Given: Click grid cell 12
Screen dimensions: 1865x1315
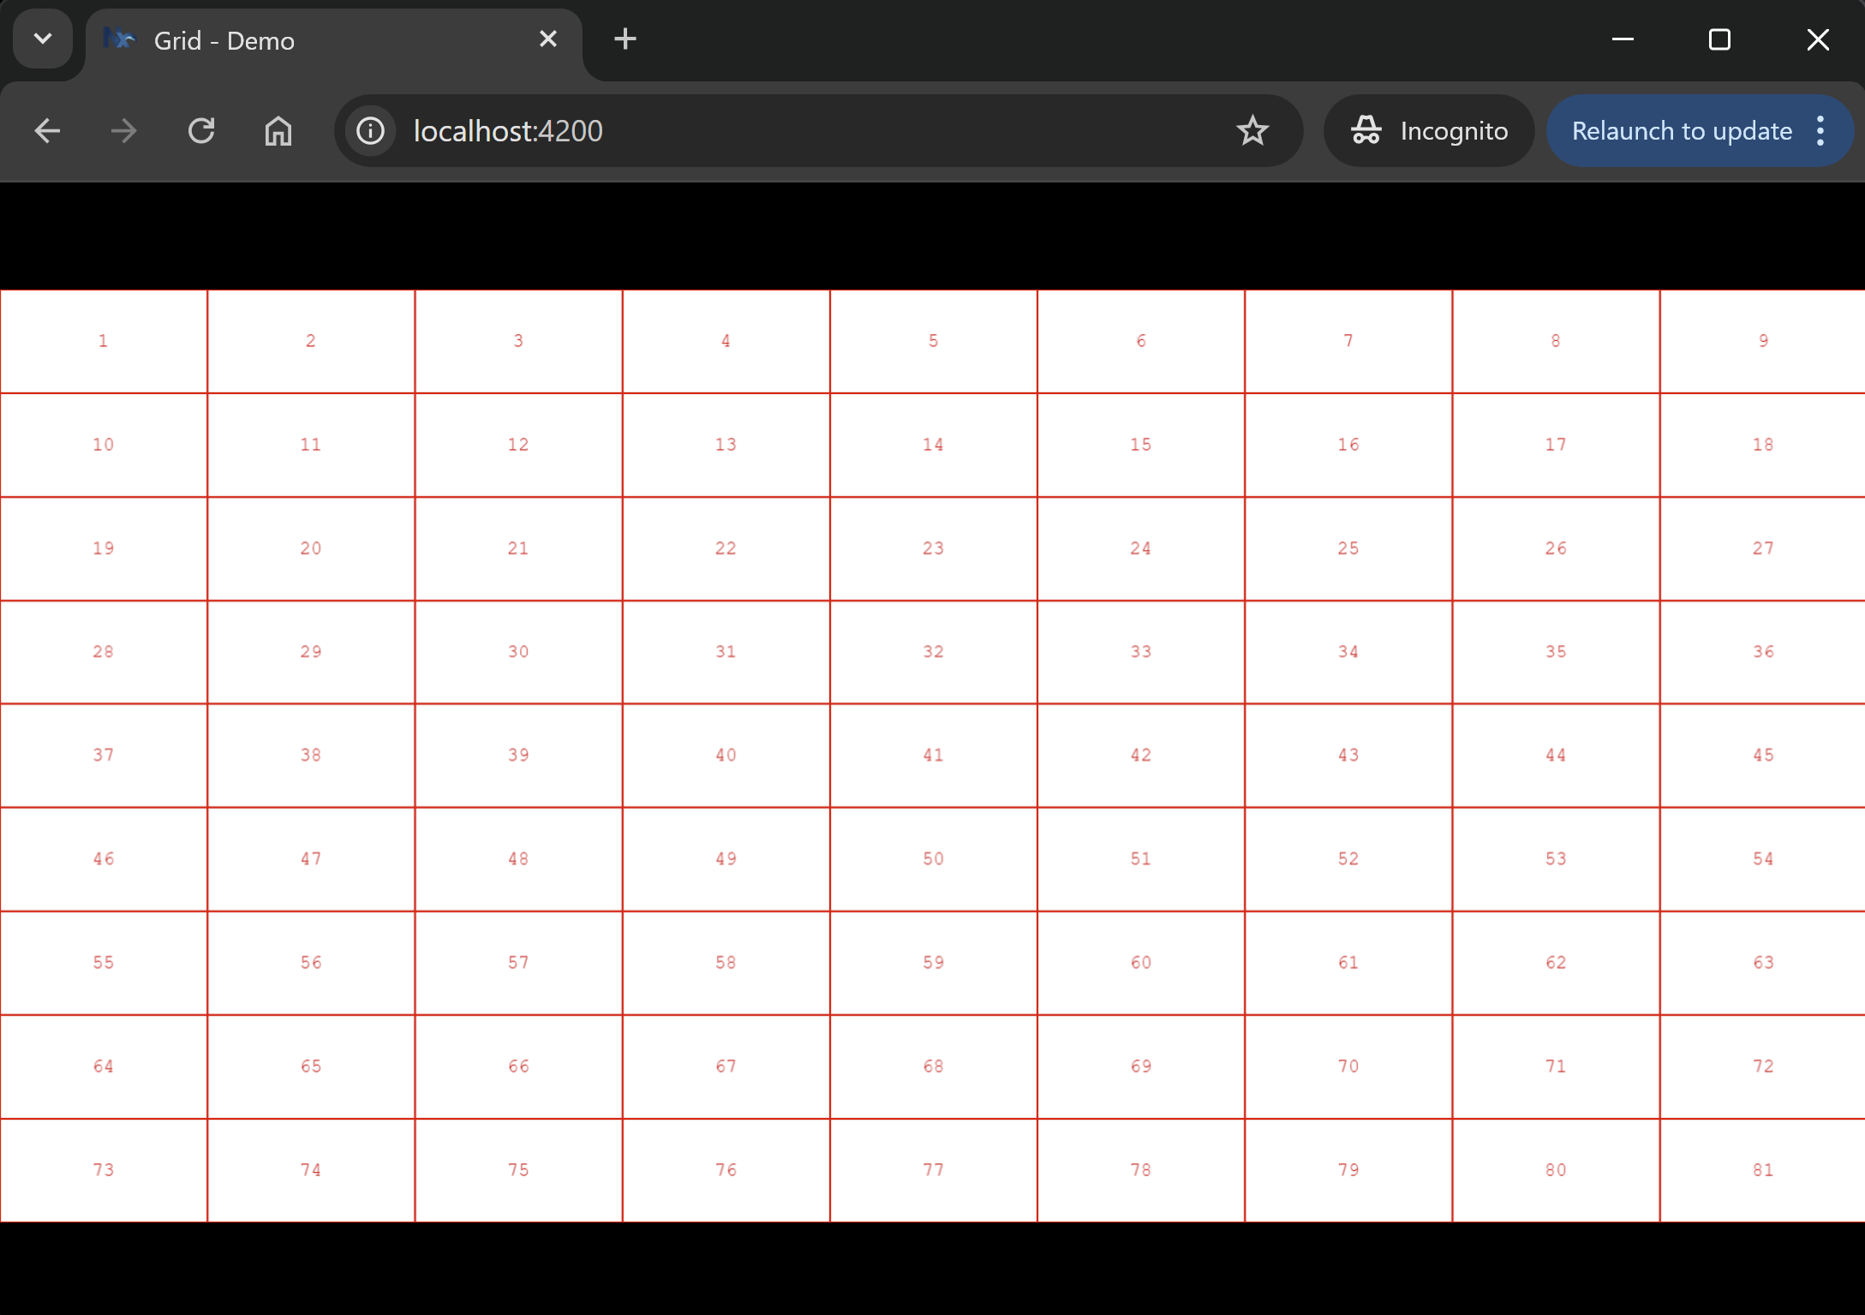Looking at the screenshot, I should (518, 445).
